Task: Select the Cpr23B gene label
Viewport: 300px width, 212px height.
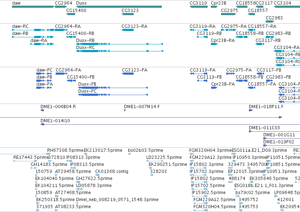Action: point(219,3)
